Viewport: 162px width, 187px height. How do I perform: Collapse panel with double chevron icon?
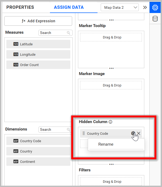pos(145,7)
